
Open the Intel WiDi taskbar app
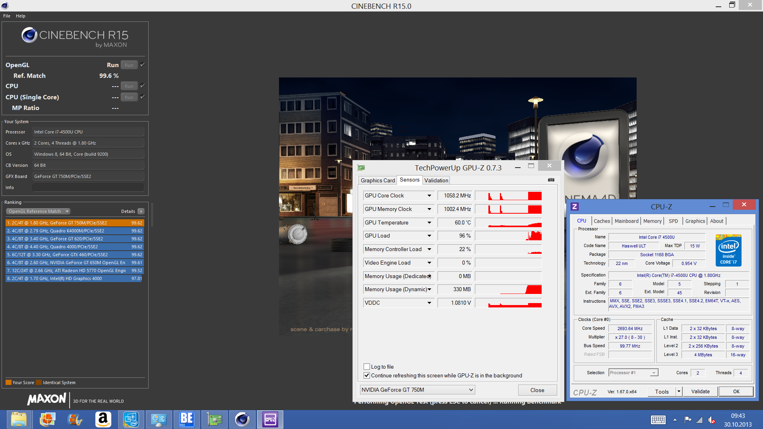coord(131,419)
